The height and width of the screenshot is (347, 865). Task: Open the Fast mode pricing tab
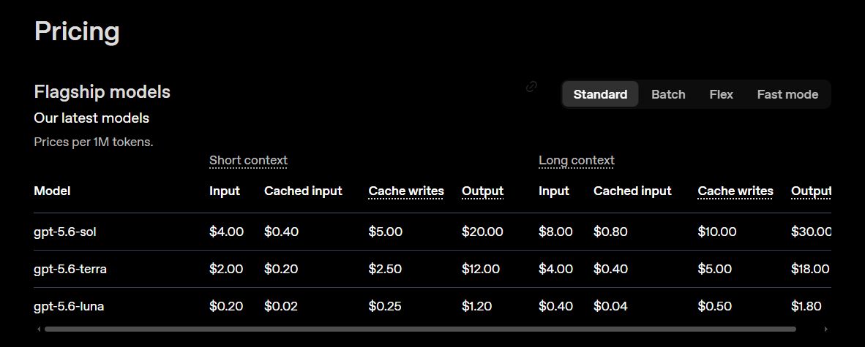[787, 94]
